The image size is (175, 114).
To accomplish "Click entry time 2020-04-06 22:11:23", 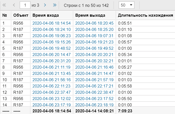I will tap(52, 86).
